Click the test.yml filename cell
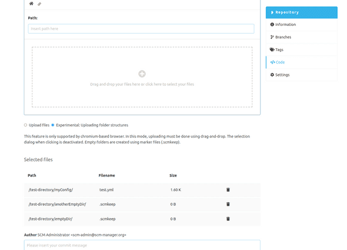Image resolution: width=347 pixels, height=250 pixels. coord(106,190)
